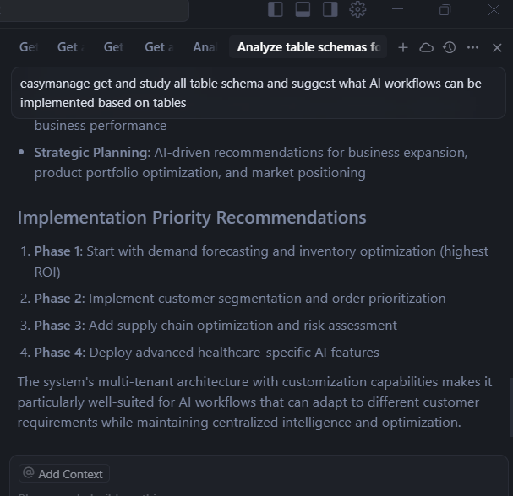Click the 'Strategic Planning' bullet text
This screenshot has width=513, height=496.
(x=251, y=163)
